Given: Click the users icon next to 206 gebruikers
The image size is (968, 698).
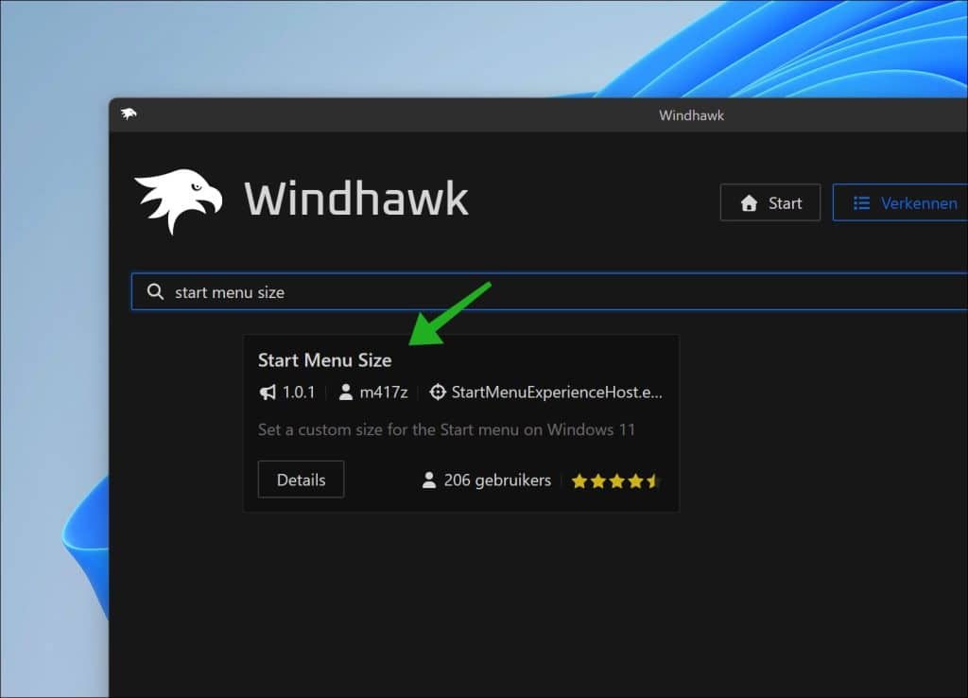Looking at the screenshot, I should tap(428, 480).
